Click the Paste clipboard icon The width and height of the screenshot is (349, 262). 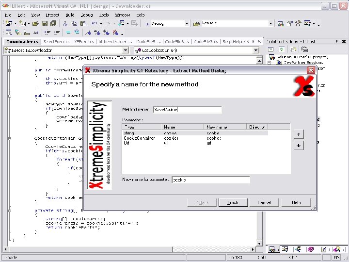[x=83, y=23]
